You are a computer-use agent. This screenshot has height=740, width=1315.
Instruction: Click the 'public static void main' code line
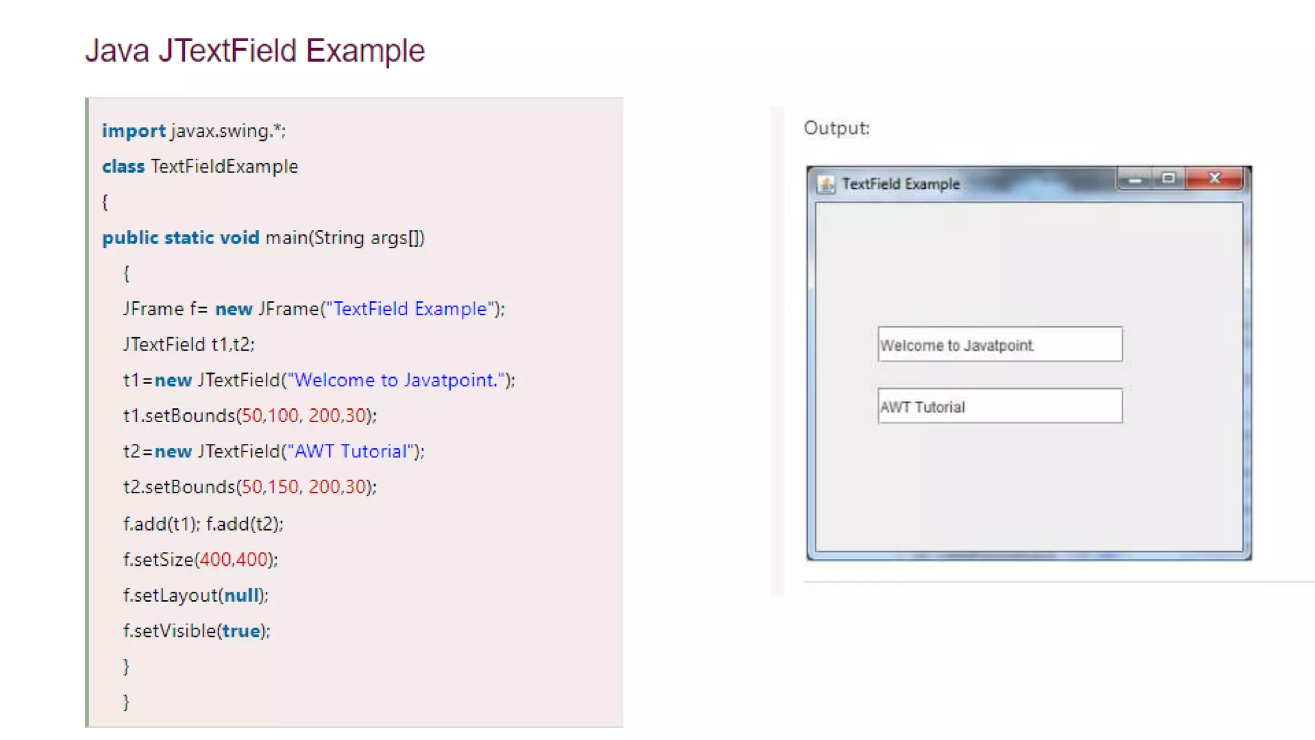pyautogui.click(x=263, y=238)
